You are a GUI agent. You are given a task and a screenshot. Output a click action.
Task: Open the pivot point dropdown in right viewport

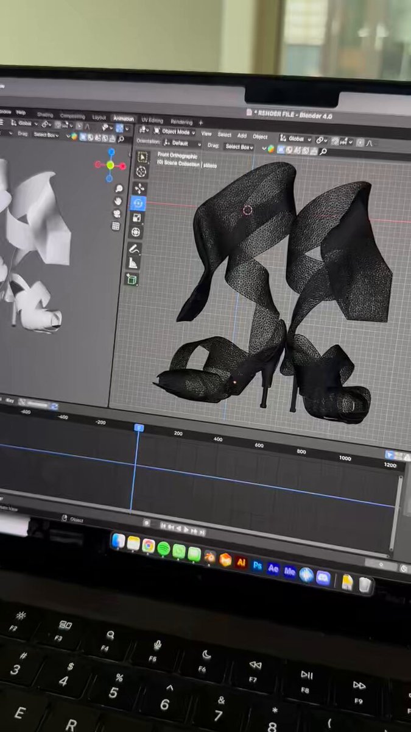(322, 140)
